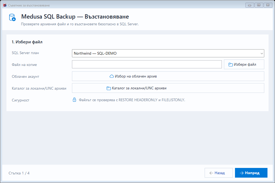Screen dimensions: 275x183
Task: Click the "Съветник за възстановяване" window title
Action: 29,5
